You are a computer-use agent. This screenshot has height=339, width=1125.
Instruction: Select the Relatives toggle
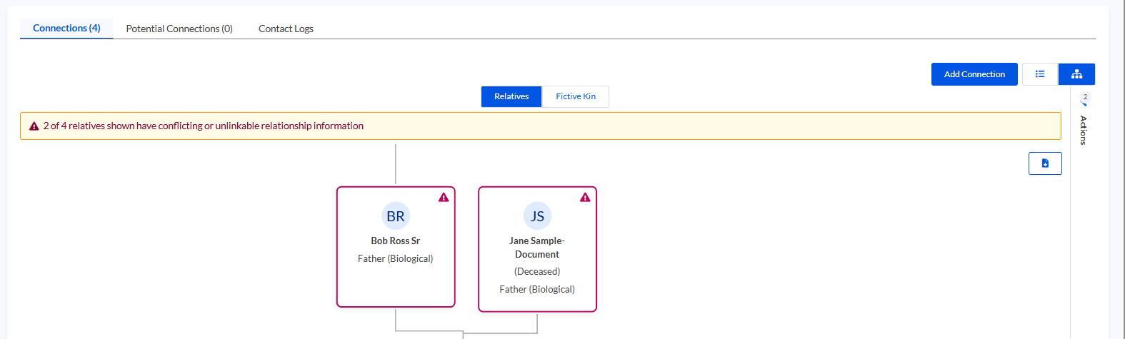(x=511, y=96)
